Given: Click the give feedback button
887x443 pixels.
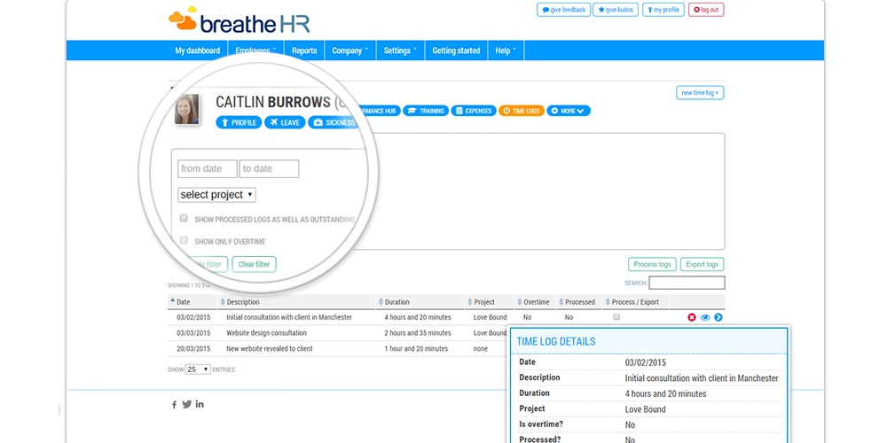Looking at the screenshot, I should (563, 10).
